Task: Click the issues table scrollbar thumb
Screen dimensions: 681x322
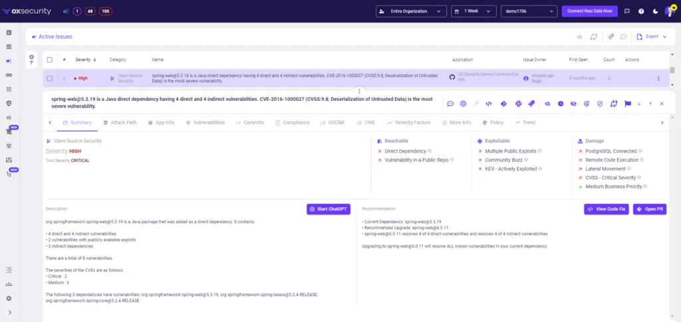Action: click(x=672, y=70)
